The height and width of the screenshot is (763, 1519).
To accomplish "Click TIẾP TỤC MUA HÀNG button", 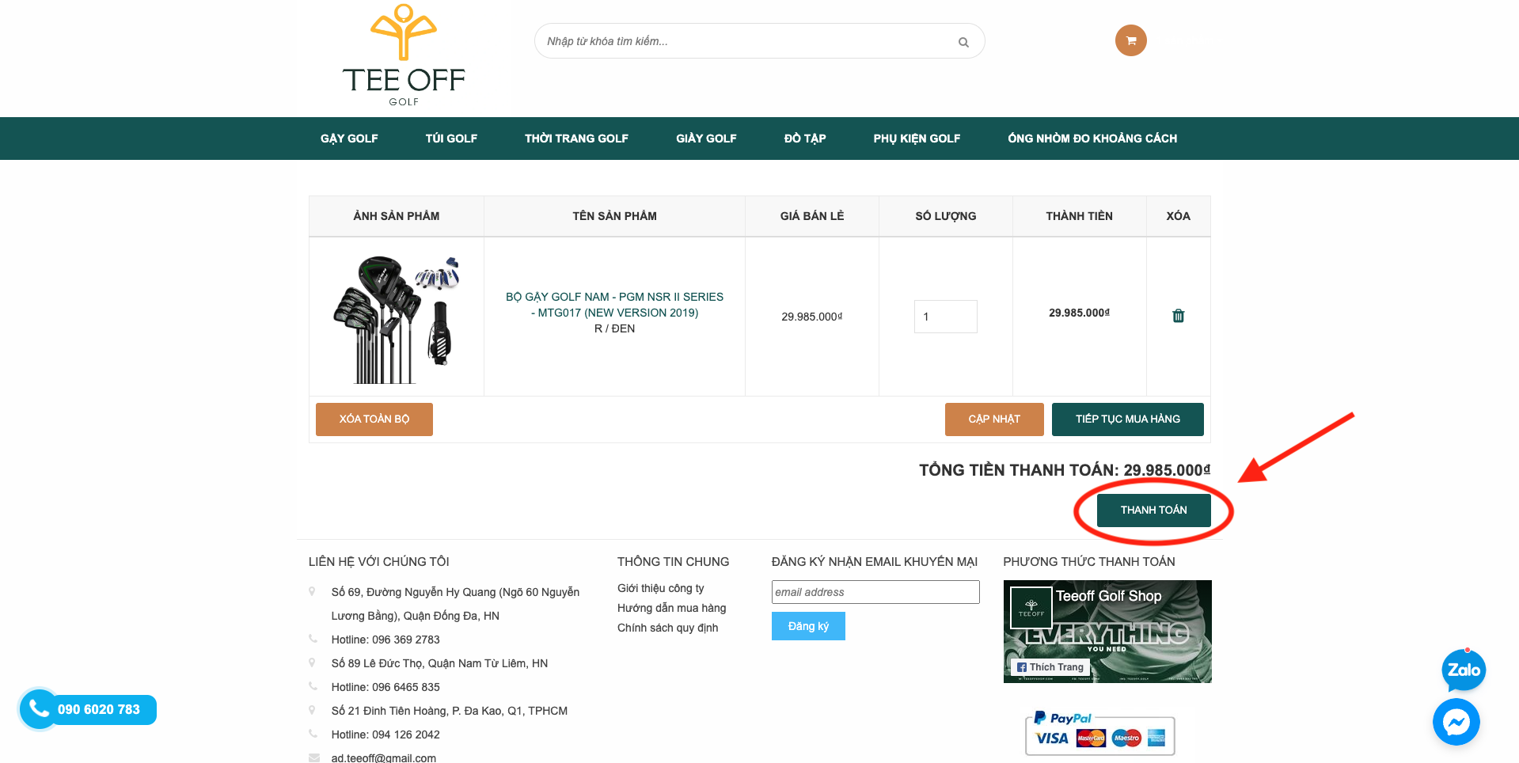I will pyautogui.click(x=1127, y=419).
